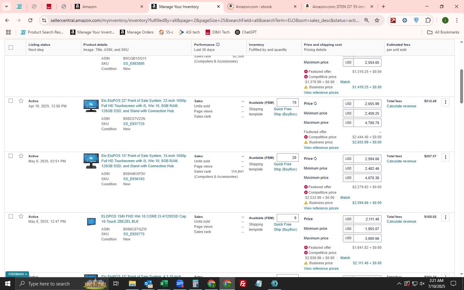
Task: Check the Elo EloPOS 15" 1080p listing checkbox
Action: (11, 156)
